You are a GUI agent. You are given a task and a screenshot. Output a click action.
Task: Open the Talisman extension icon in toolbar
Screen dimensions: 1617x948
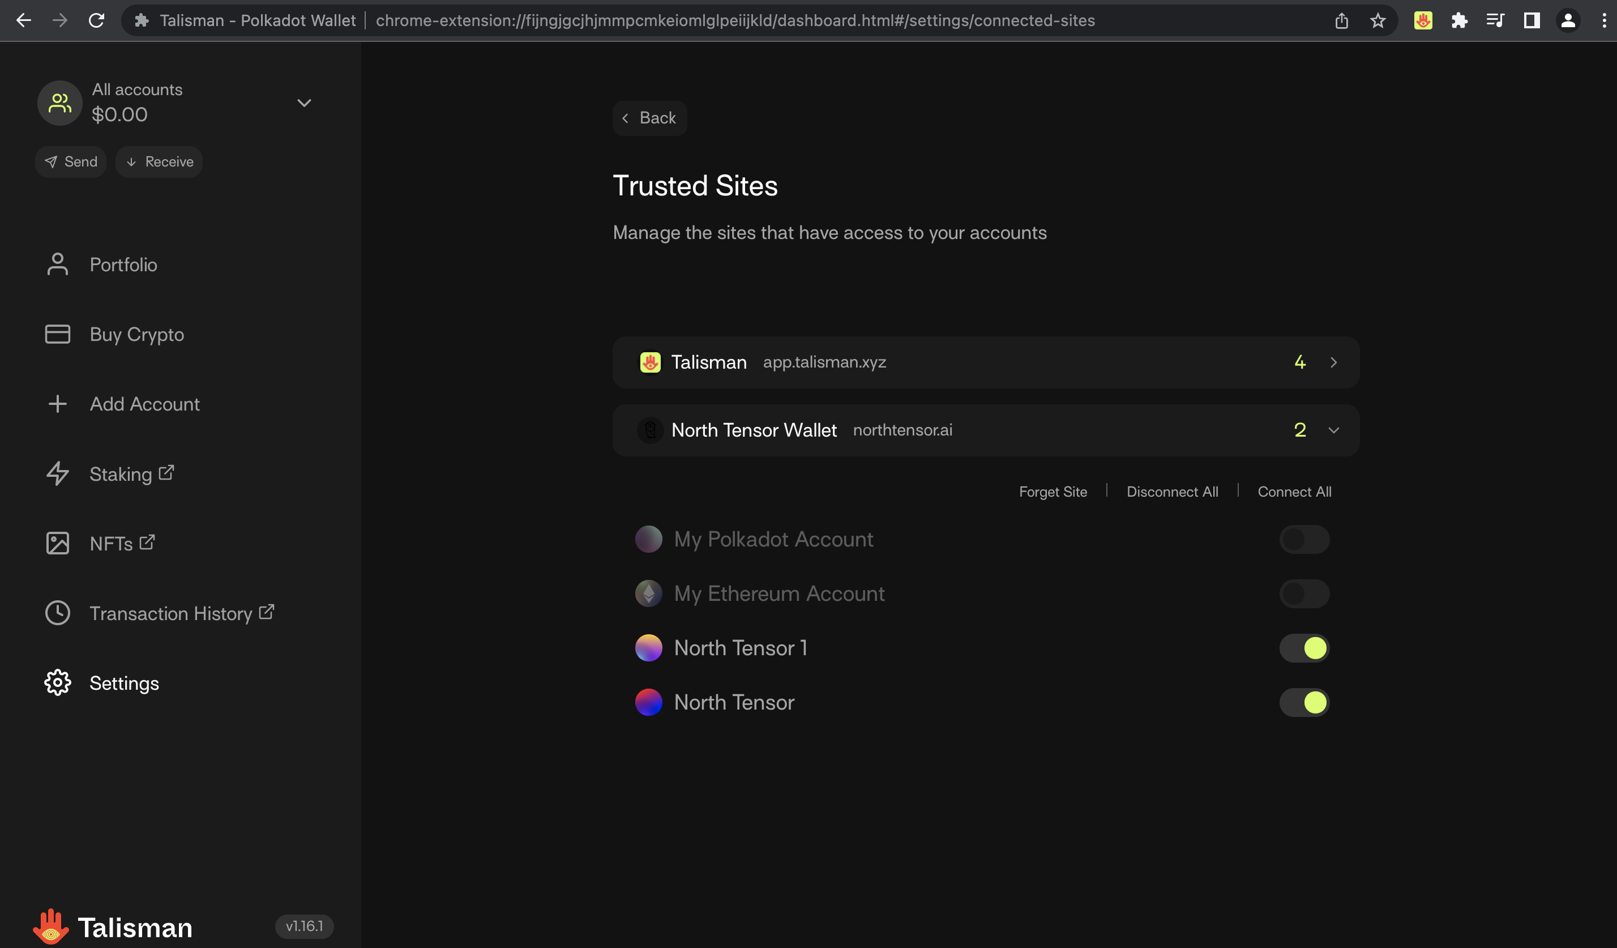click(x=1423, y=20)
